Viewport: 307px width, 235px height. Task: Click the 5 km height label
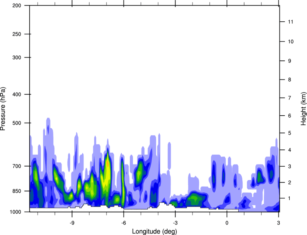tap(290, 133)
